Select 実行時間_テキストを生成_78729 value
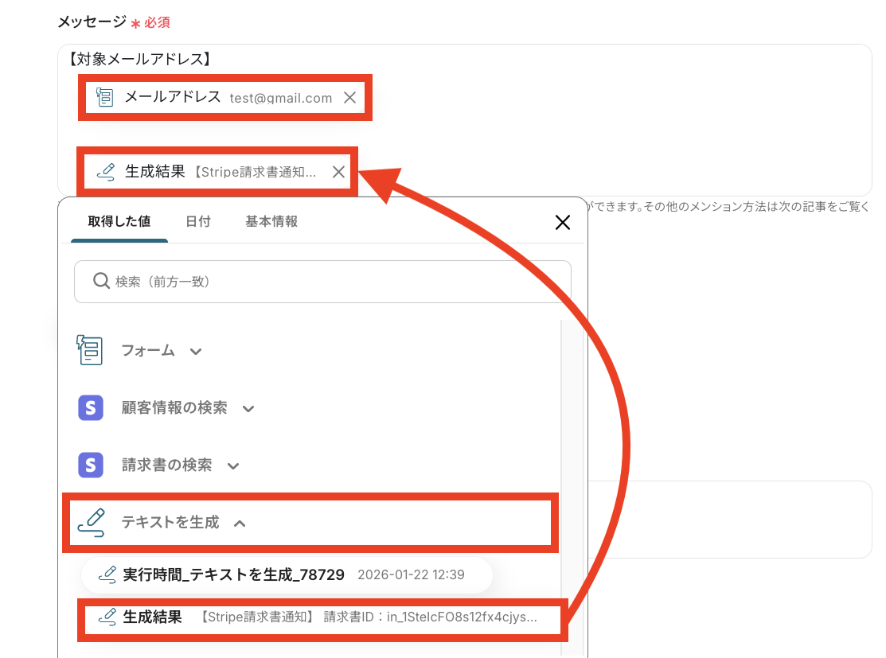 click(287, 575)
